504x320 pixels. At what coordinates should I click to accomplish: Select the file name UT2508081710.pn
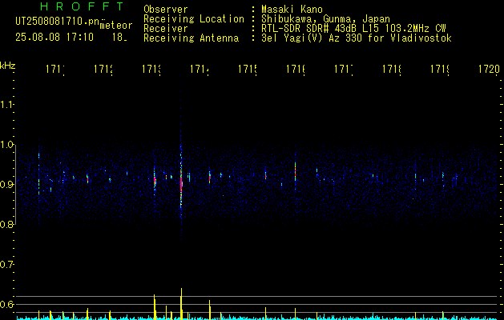[x=58, y=22]
